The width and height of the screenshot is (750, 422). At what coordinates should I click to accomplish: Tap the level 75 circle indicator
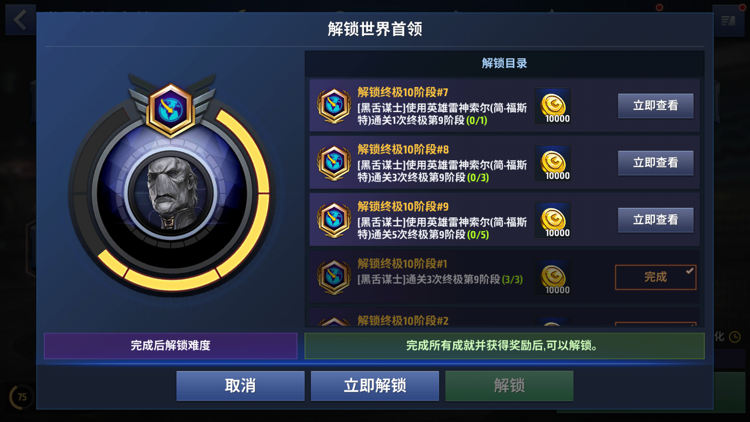coord(22,397)
